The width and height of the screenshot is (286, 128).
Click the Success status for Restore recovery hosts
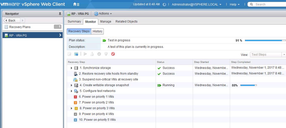[x=166, y=74]
